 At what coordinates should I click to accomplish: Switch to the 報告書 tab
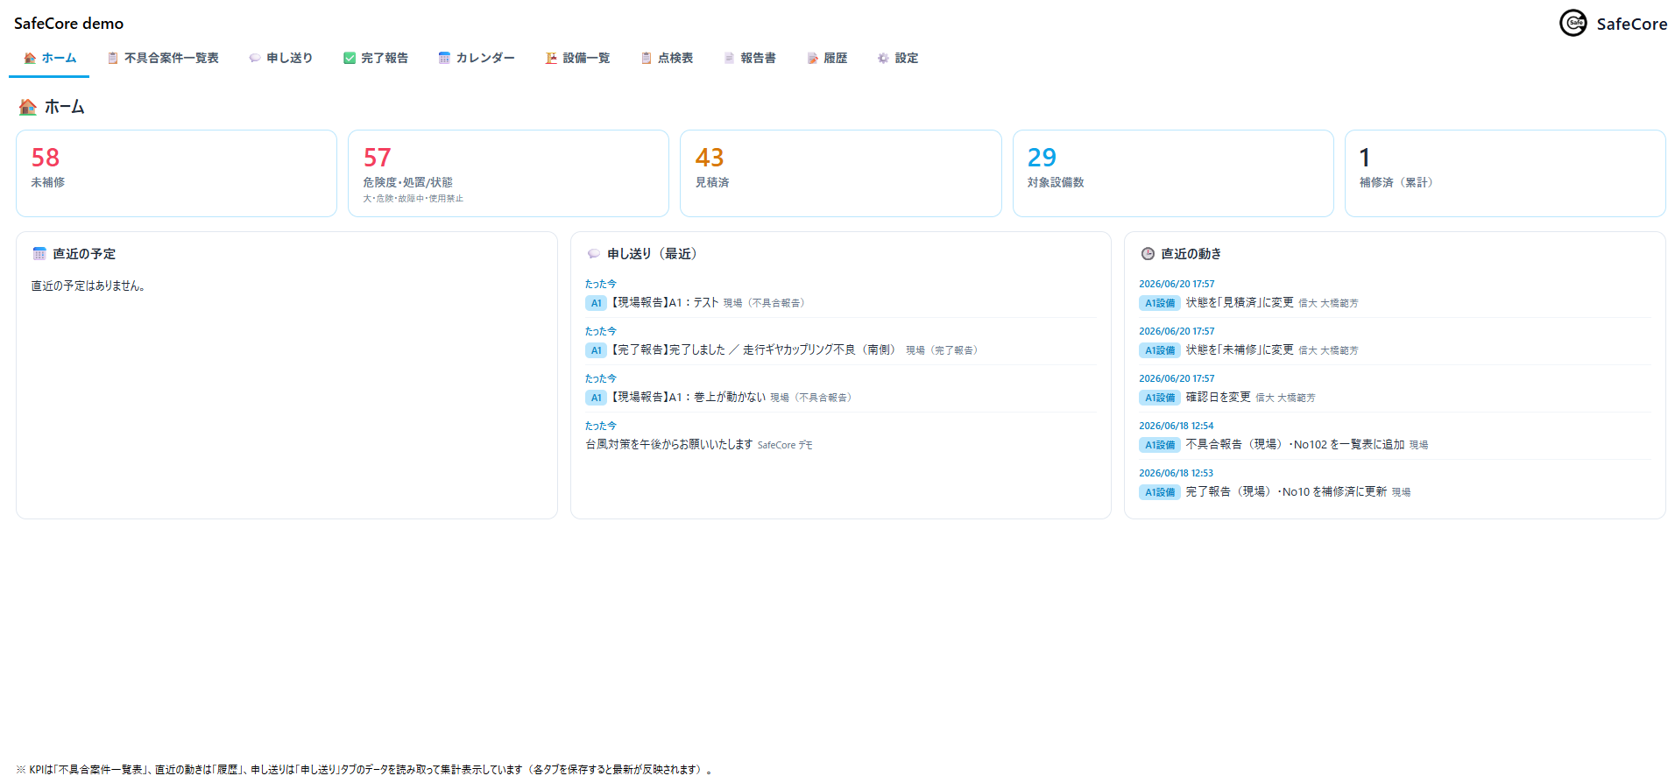click(x=749, y=58)
